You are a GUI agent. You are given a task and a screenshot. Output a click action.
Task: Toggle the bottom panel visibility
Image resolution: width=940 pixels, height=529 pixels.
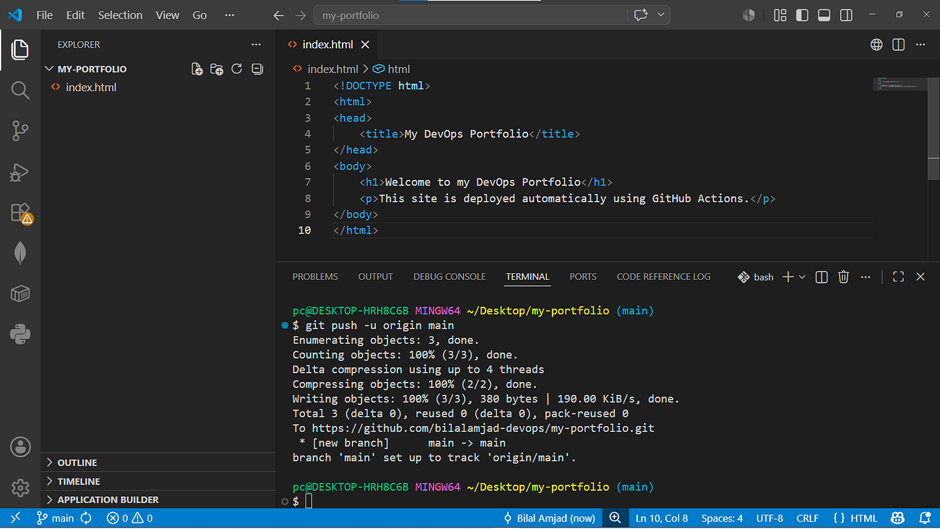tap(824, 15)
